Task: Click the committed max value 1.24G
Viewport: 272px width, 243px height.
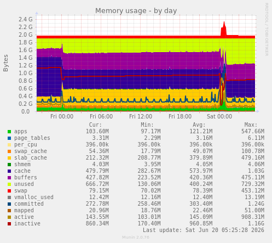Action: [256, 204]
